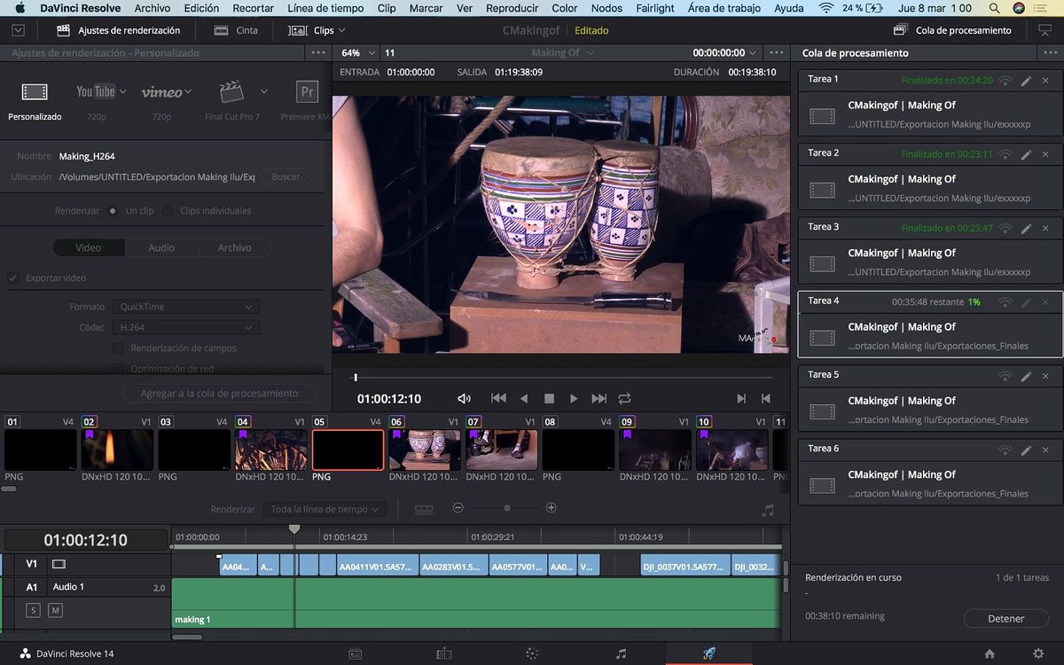
Task: Zoom out timeline with minus icon
Action: [x=458, y=508]
